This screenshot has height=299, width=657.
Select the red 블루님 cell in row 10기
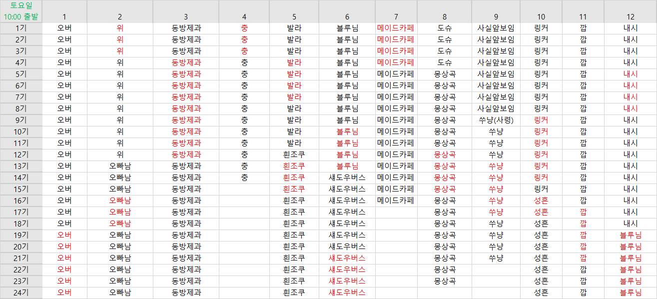point(347,131)
